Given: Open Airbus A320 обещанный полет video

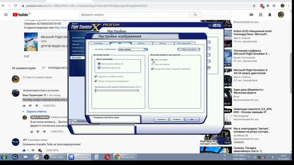Looking at the screenshot, I should (x=253, y=33).
